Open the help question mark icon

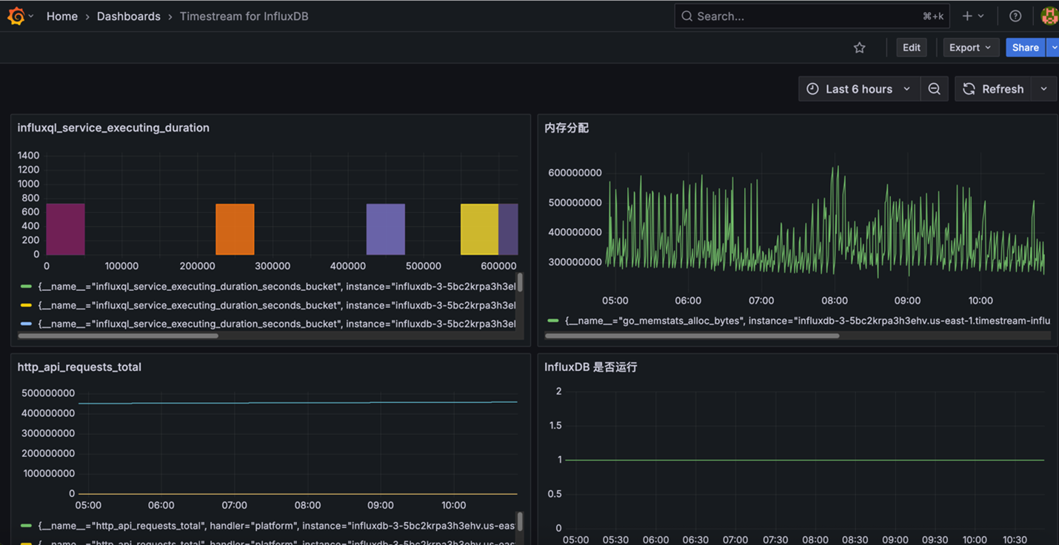click(x=1015, y=16)
